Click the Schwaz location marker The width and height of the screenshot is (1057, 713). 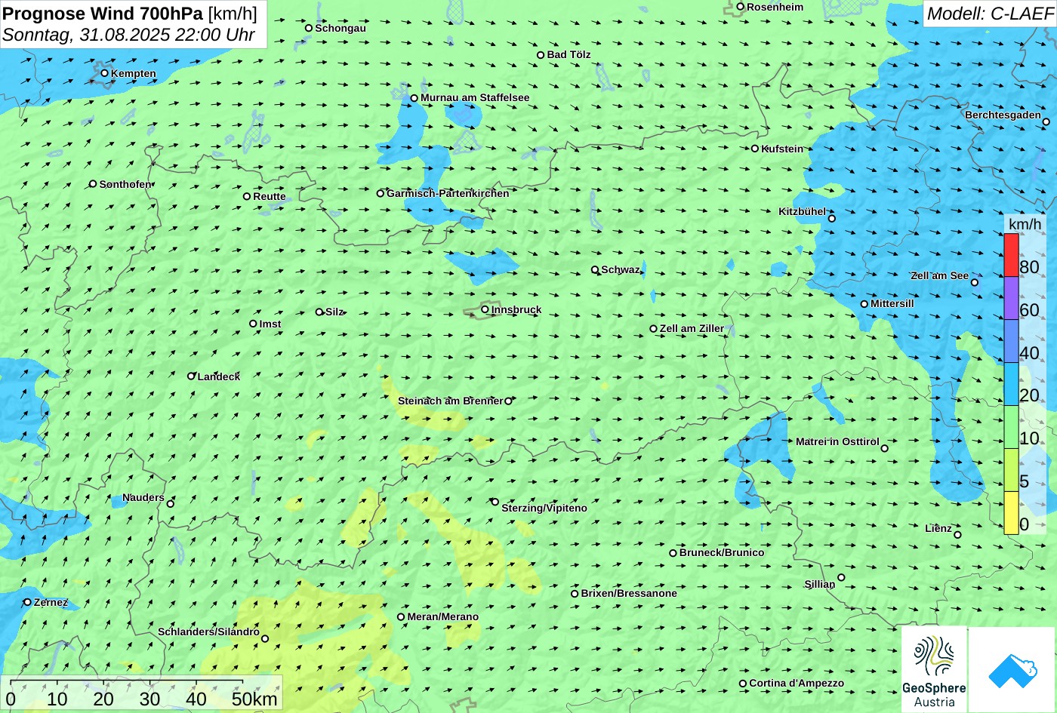click(595, 269)
